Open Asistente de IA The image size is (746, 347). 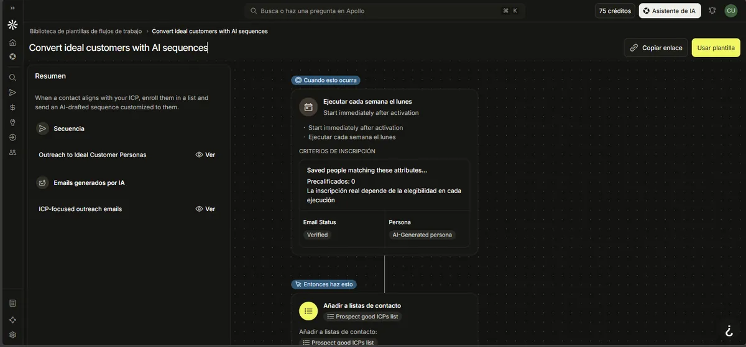[670, 11]
